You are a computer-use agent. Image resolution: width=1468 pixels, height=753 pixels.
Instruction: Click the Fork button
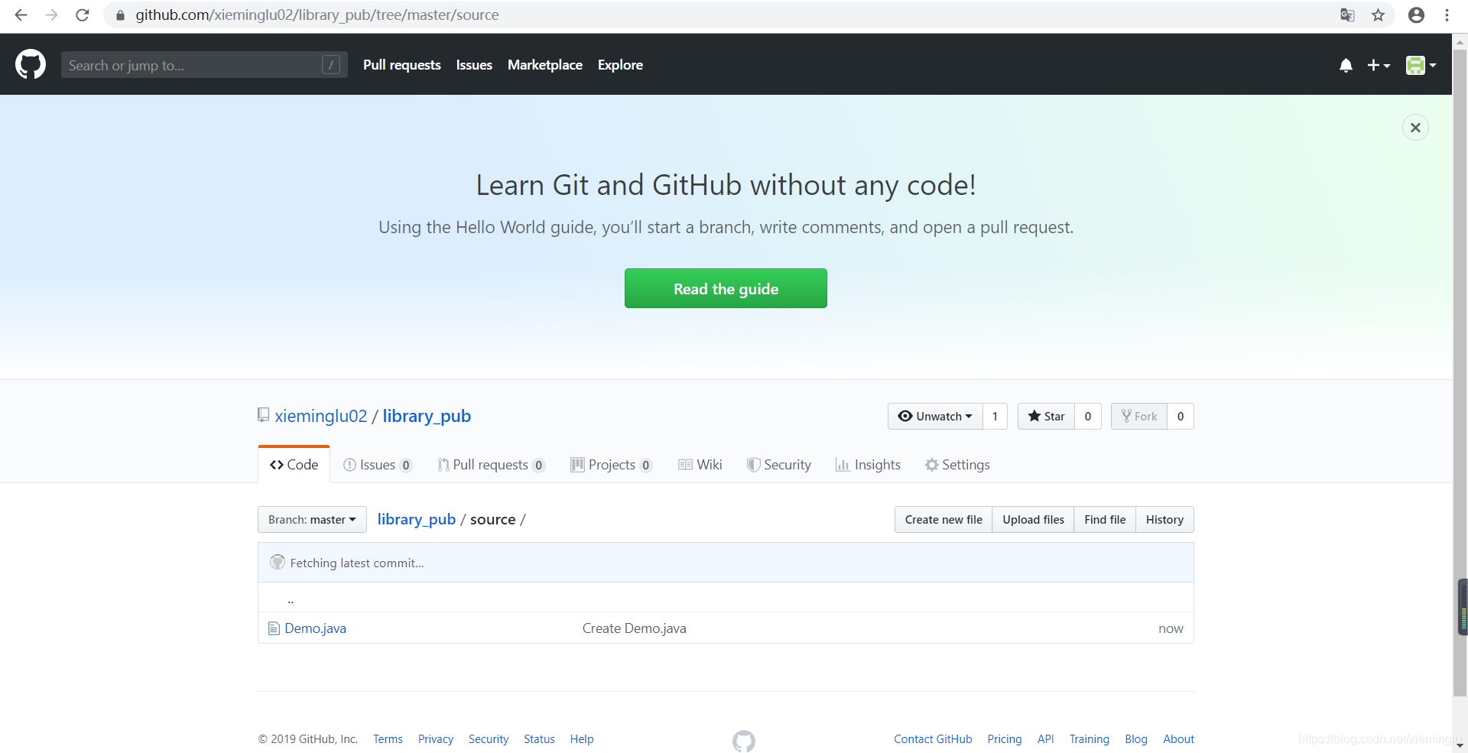[1139, 416]
